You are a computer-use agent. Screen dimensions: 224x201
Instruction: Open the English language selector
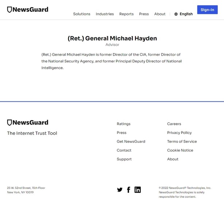[x=184, y=14]
